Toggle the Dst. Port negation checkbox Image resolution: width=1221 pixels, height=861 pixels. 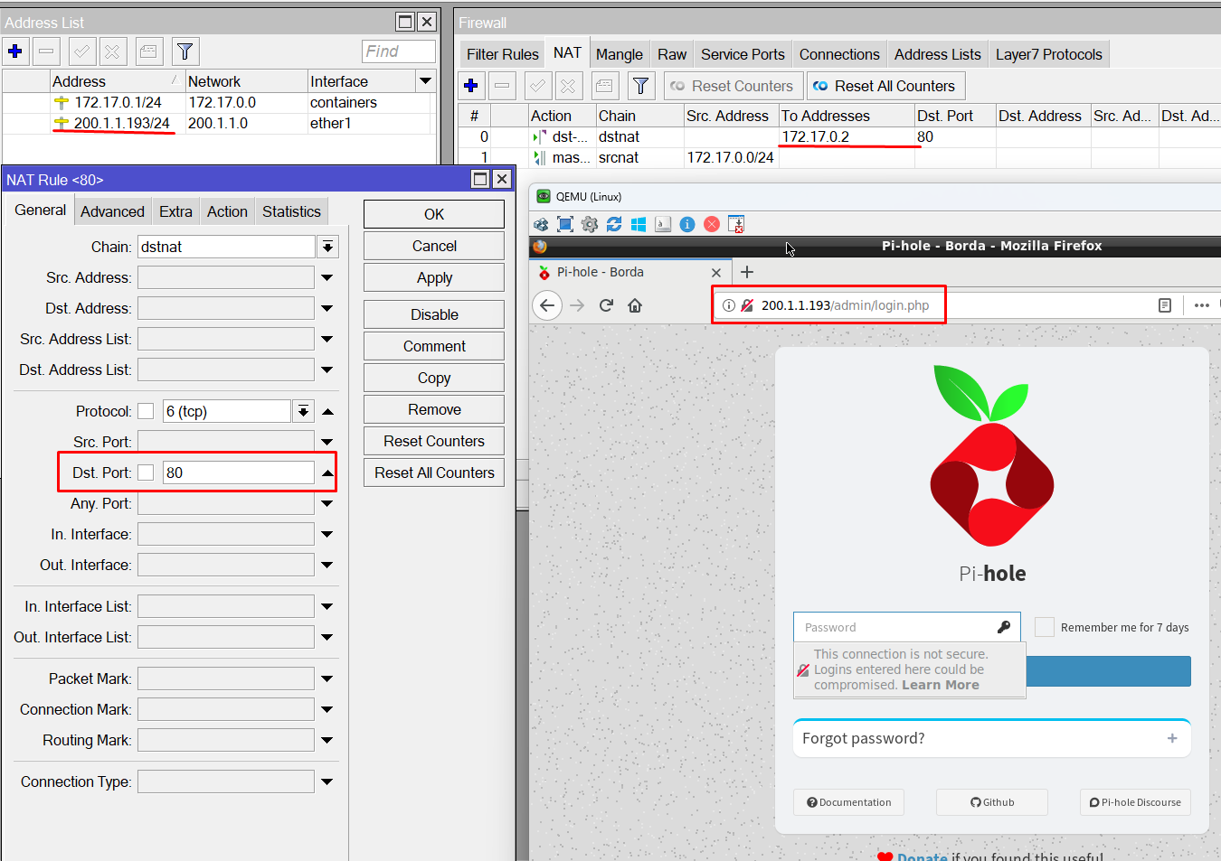pyautogui.click(x=146, y=473)
